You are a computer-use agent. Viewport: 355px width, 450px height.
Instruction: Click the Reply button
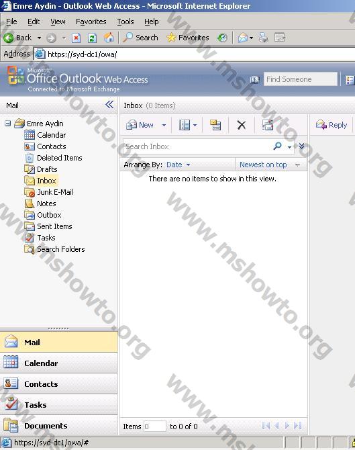332,125
